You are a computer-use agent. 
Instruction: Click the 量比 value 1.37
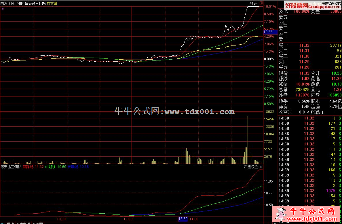[x=337, y=90]
